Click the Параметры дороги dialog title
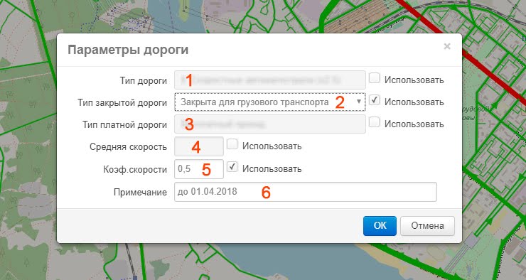Image resolution: width=526 pixels, height=280 pixels. 128,50
